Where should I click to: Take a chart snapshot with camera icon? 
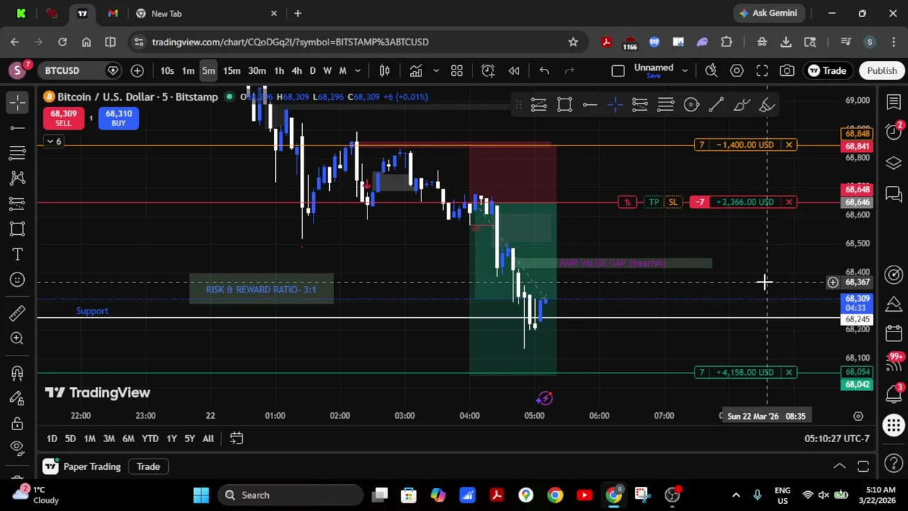[x=787, y=70]
